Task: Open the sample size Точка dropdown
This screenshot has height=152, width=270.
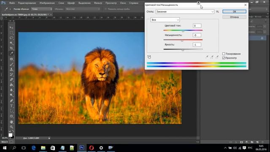Action: (x=41, y=9)
